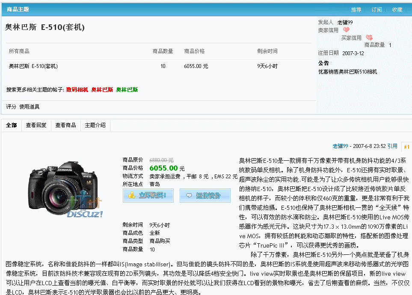
Task: Open the 查看商品 tab
Action: coord(66,125)
